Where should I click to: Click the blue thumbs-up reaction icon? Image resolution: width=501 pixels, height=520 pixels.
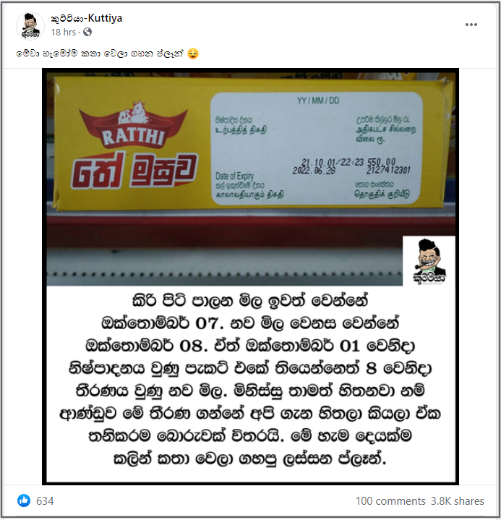pos(24,500)
